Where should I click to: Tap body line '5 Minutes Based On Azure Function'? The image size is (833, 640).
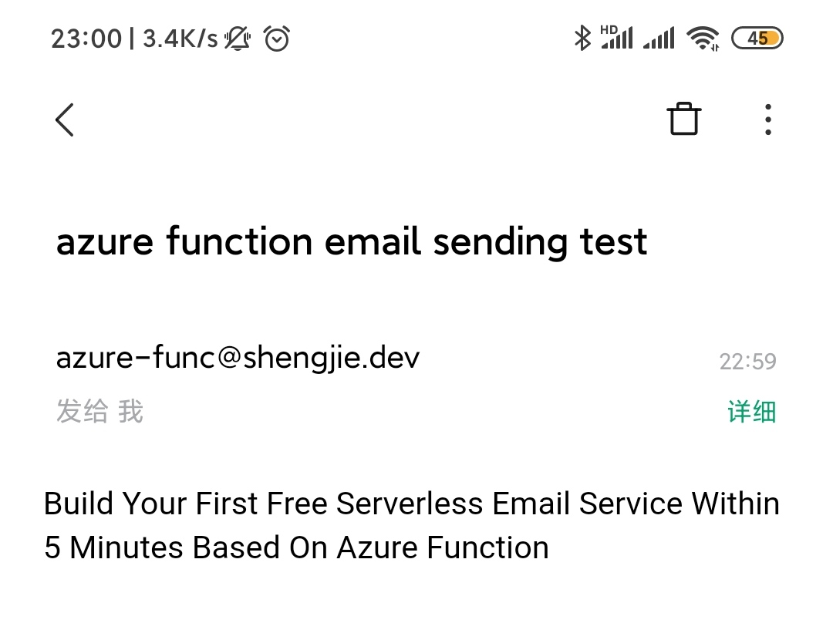297,547
